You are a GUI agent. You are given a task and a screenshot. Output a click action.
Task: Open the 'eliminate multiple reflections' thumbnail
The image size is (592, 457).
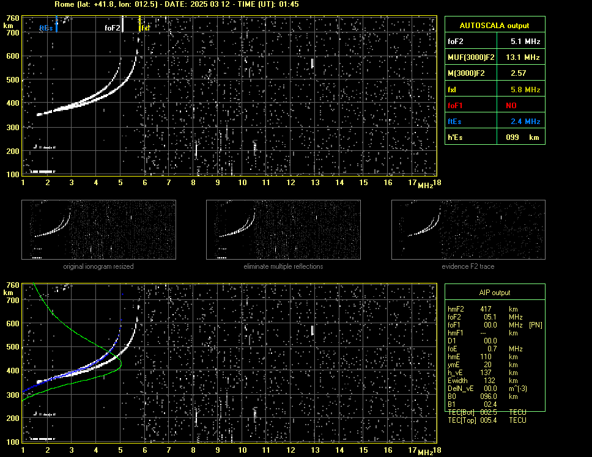[x=283, y=230]
